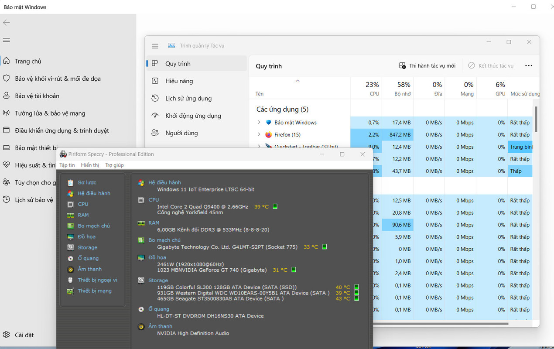Image resolution: width=554 pixels, height=349 pixels.
Task: Open the Task Manager hamburger navigation menu
Action: [155, 46]
